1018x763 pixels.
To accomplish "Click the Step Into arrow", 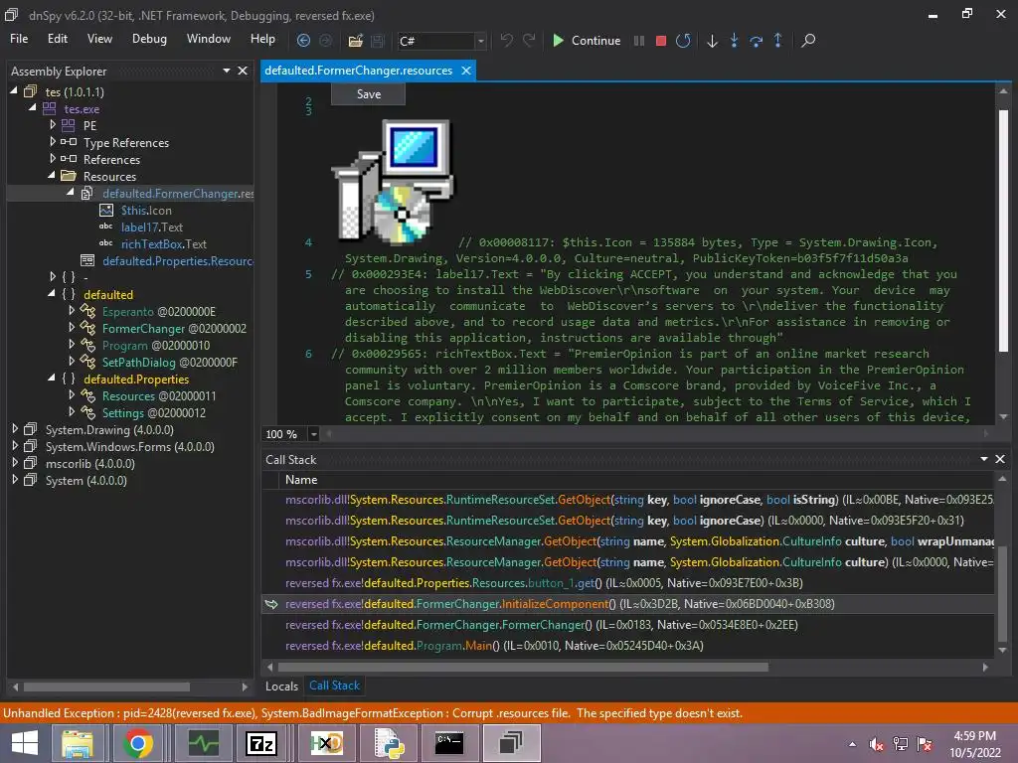I will pos(735,40).
